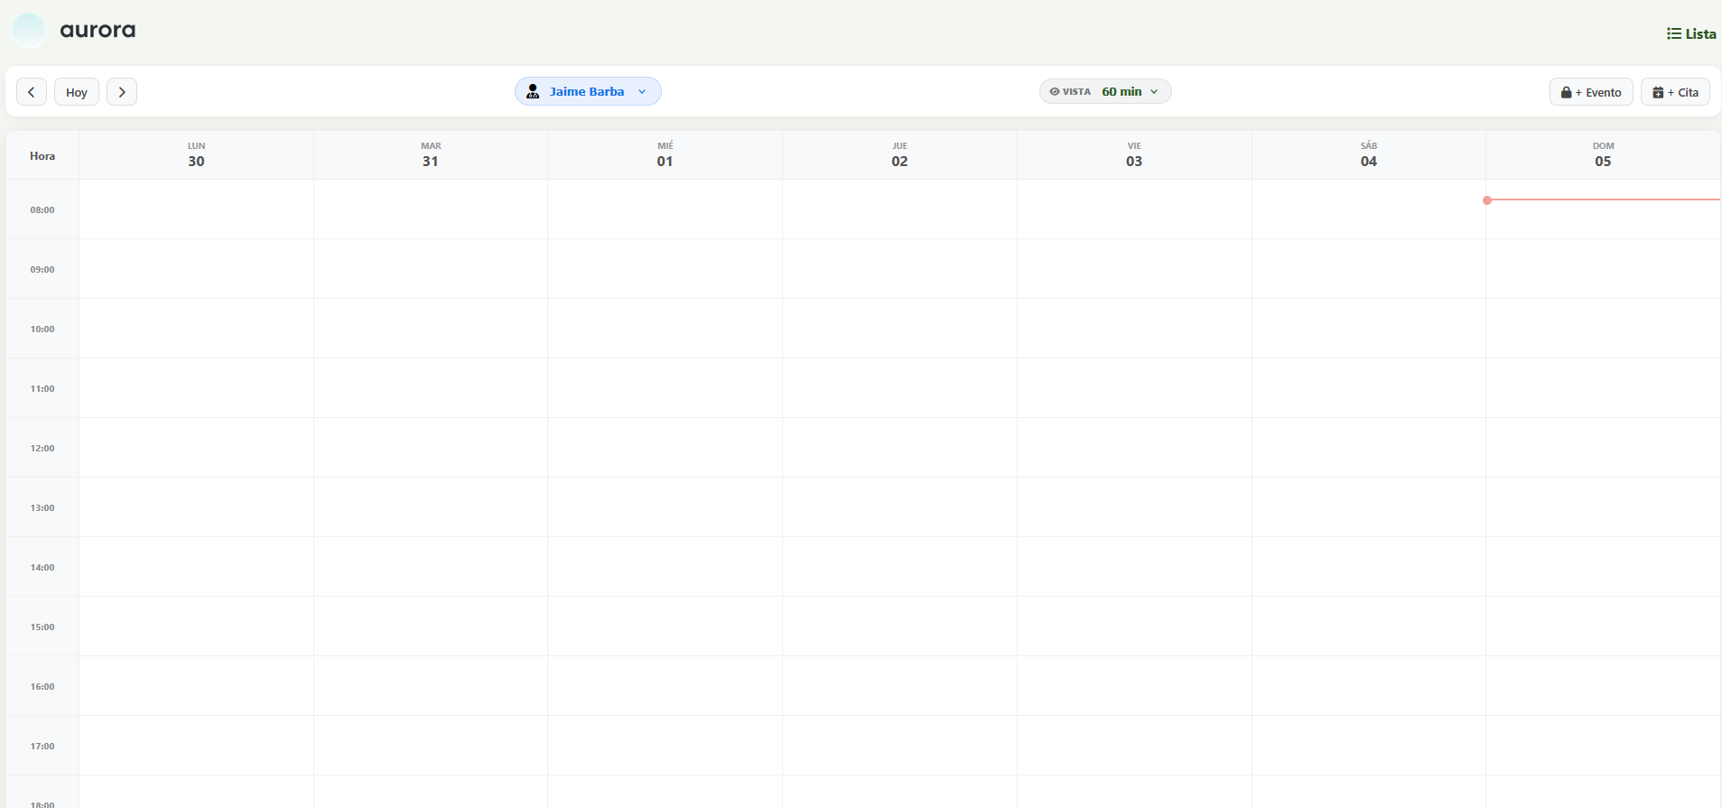Click the Thursday 02 slot at 14:00
Image resolution: width=1722 pixels, height=808 pixels.
click(899, 567)
